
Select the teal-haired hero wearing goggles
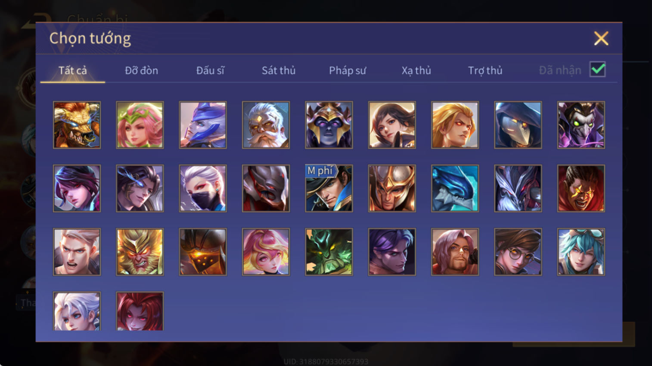[581, 252]
